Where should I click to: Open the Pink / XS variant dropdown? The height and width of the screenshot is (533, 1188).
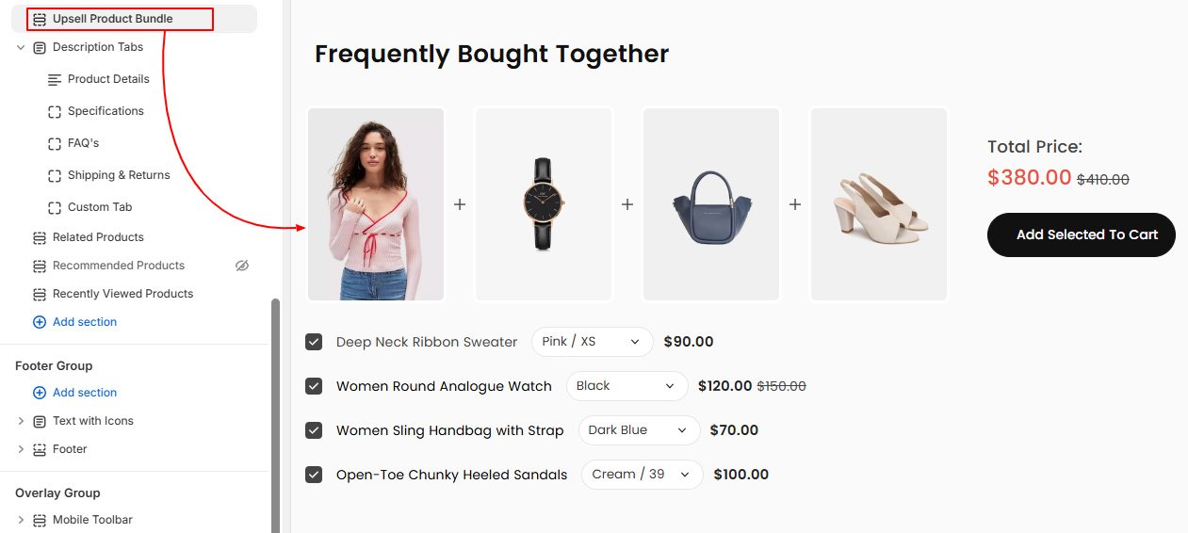[x=592, y=342]
